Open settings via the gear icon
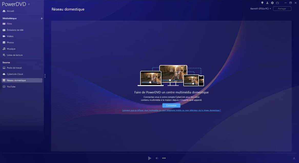The width and height of the screenshot is (299, 163). [272, 3]
